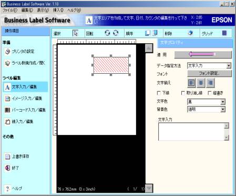
Task: Click canvas scroll down arrow
Action: [x=149, y=188]
